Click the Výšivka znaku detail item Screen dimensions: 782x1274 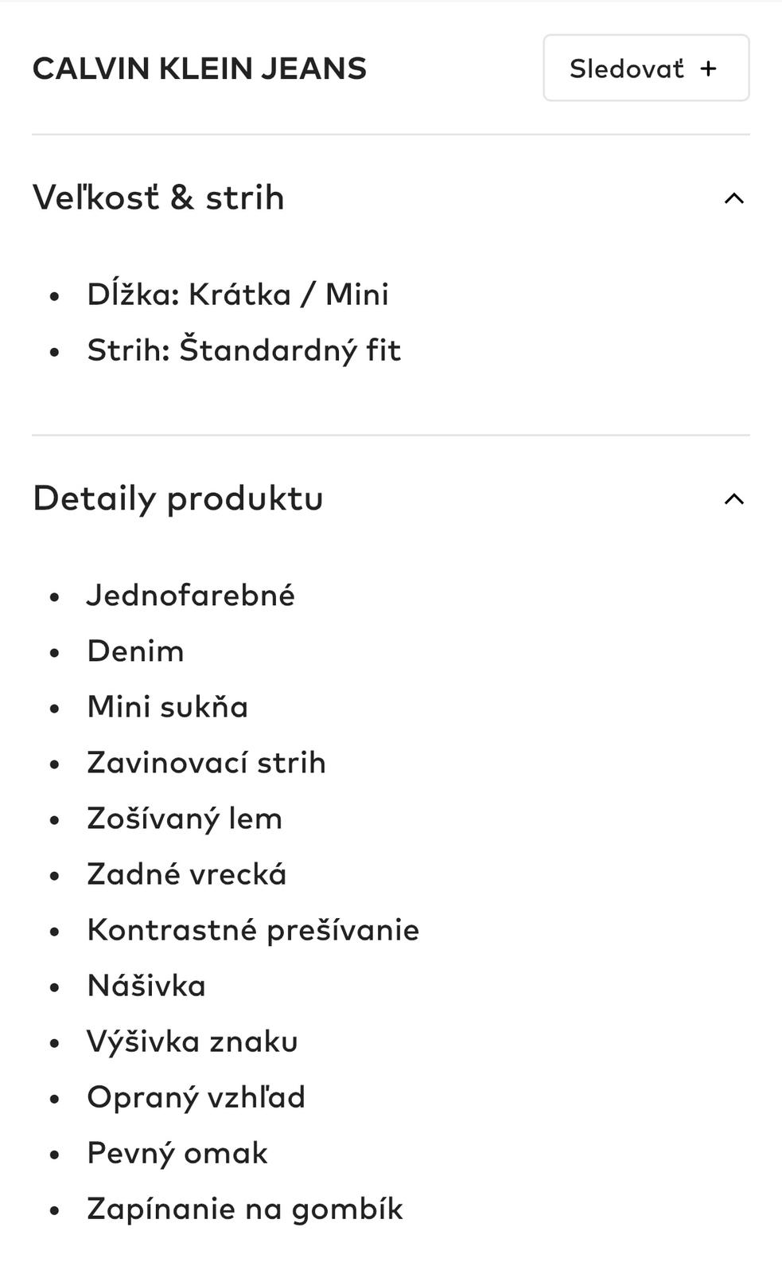[x=193, y=1041]
